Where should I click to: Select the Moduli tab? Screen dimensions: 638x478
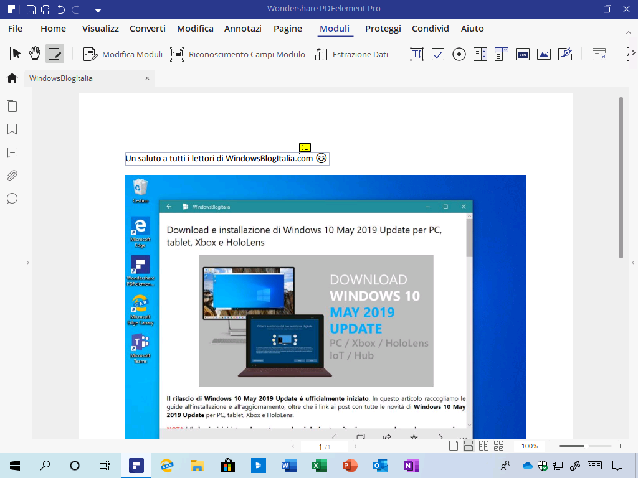335,29
